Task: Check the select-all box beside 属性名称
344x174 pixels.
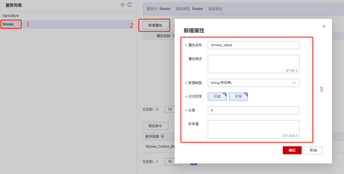Action: (x=151, y=36)
